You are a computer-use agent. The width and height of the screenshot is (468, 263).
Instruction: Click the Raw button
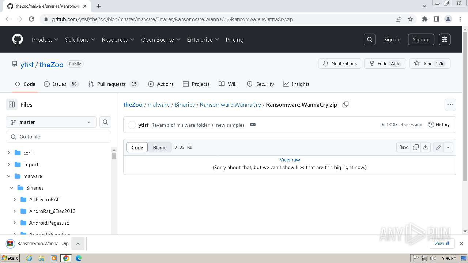(404, 147)
